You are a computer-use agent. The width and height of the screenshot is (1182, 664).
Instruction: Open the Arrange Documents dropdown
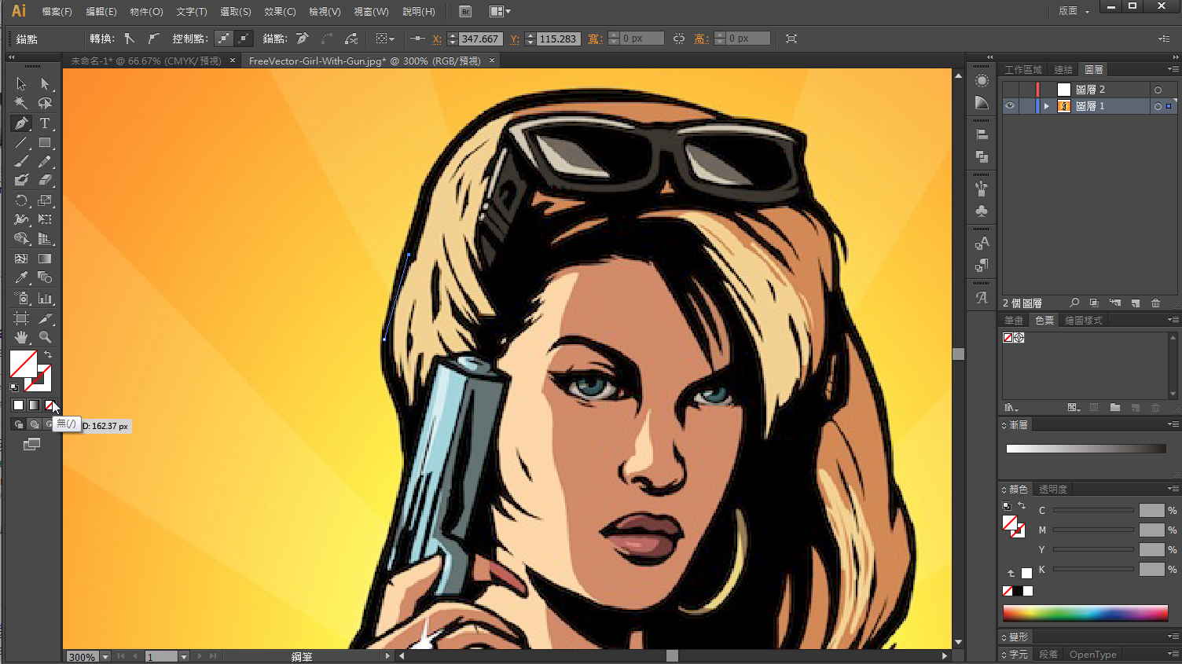pyautogui.click(x=500, y=12)
